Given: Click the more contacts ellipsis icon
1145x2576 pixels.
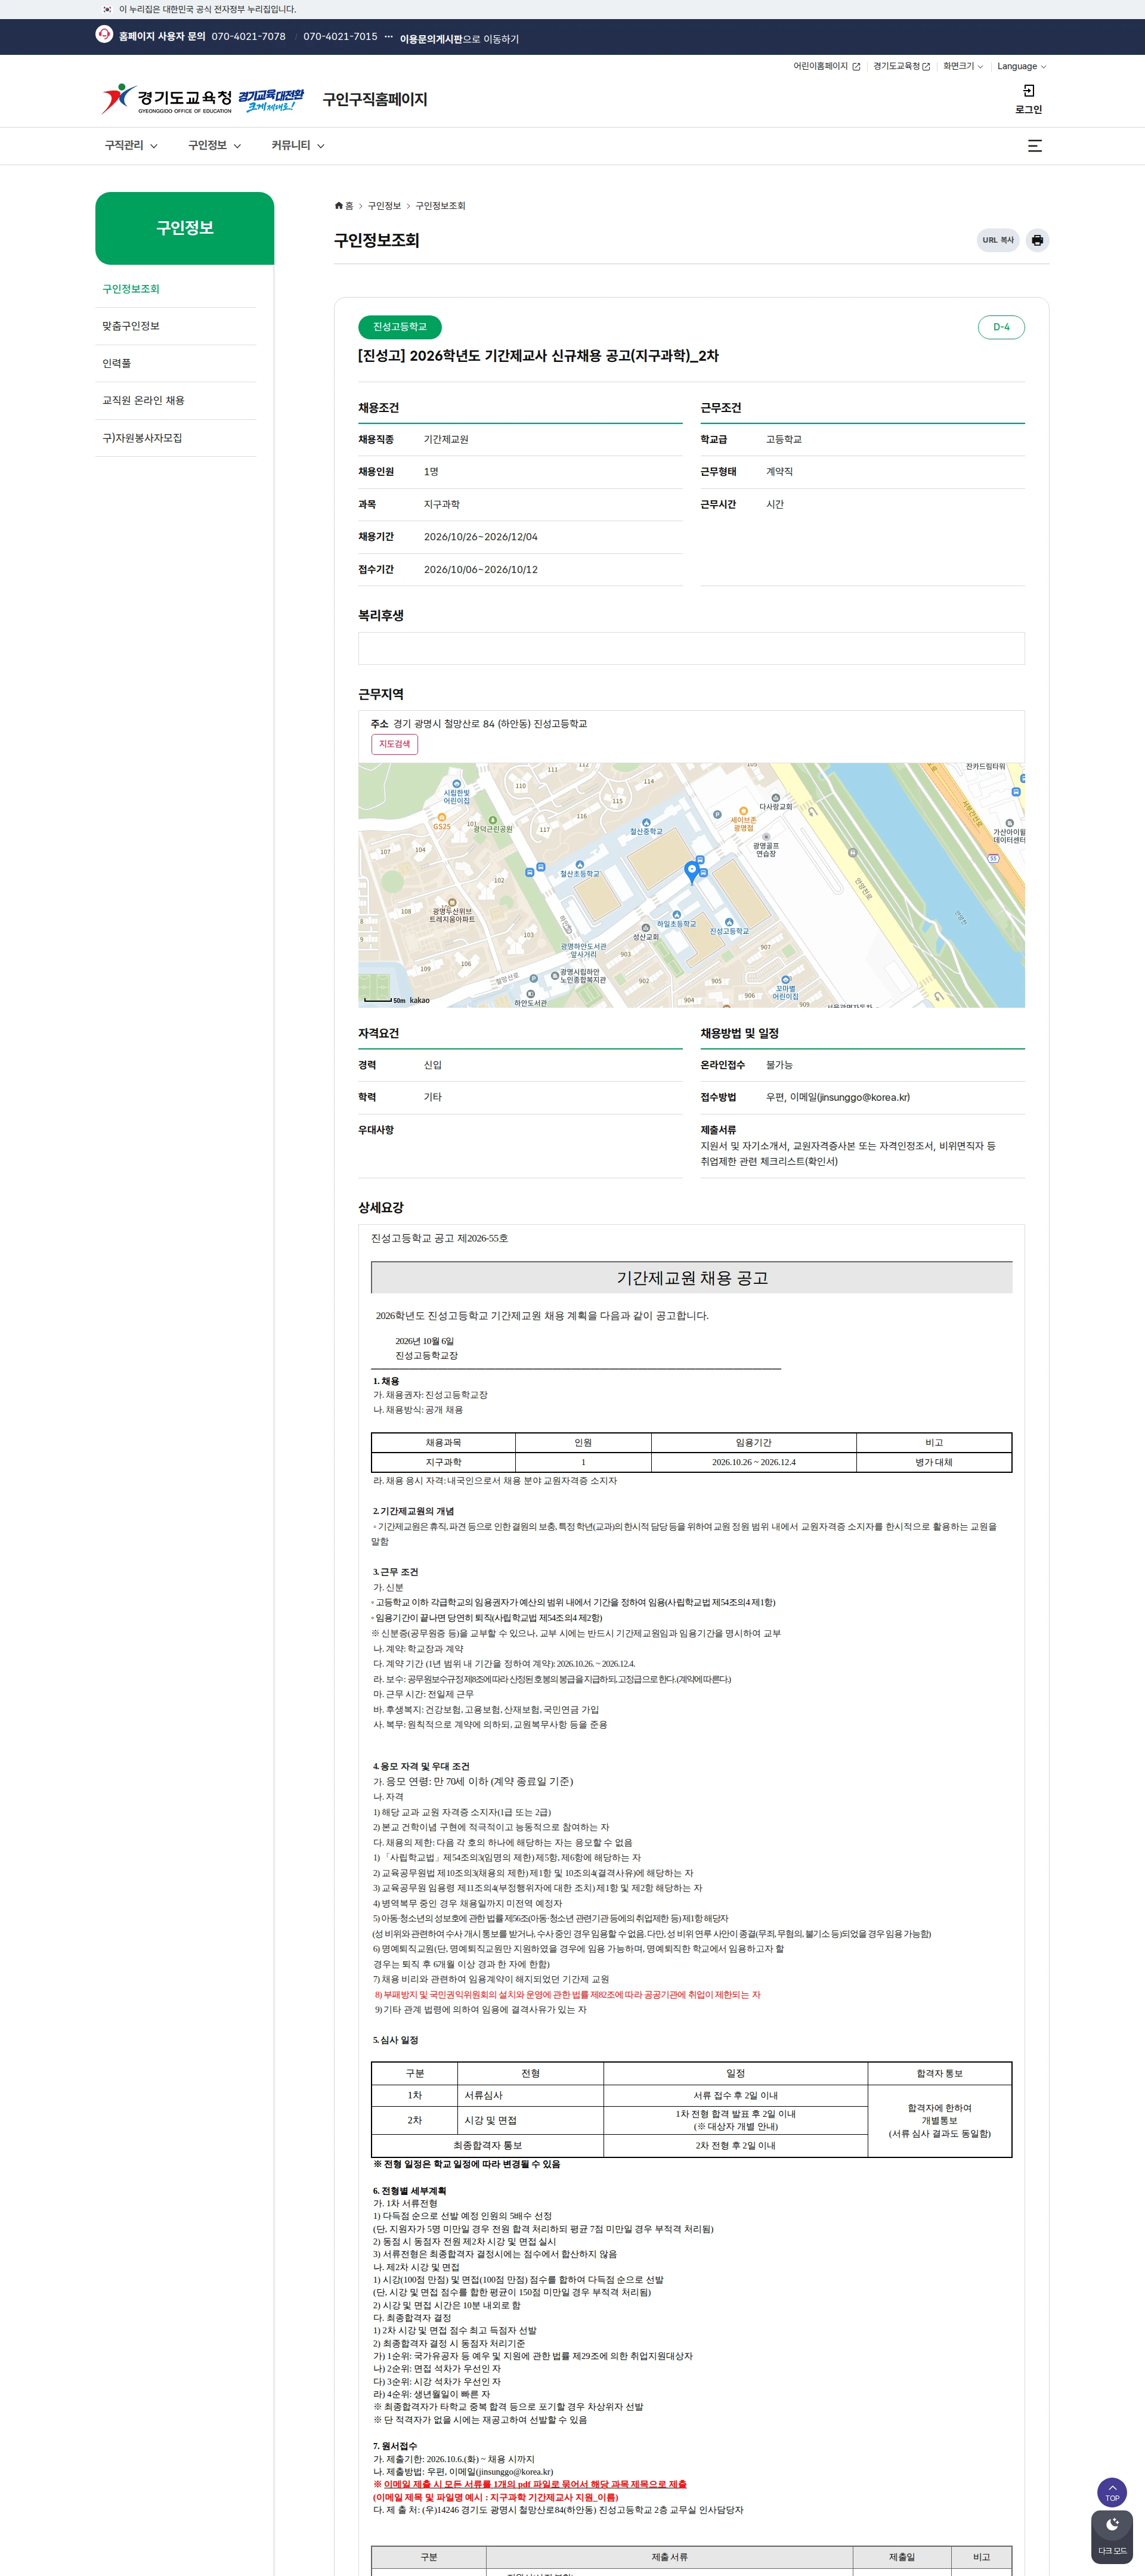Looking at the screenshot, I should pyautogui.click(x=389, y=37).
